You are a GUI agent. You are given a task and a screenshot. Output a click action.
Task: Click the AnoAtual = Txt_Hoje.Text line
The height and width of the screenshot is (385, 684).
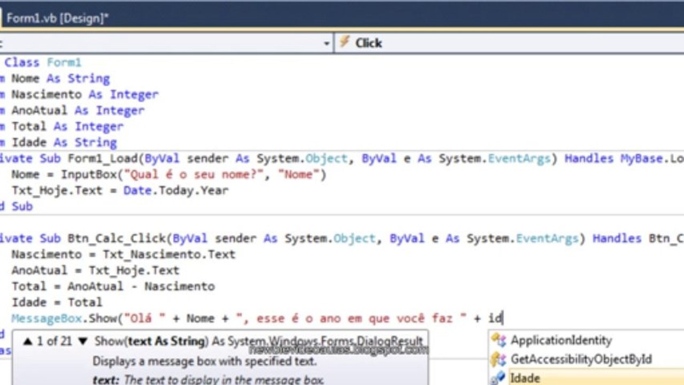pos(96,271)
